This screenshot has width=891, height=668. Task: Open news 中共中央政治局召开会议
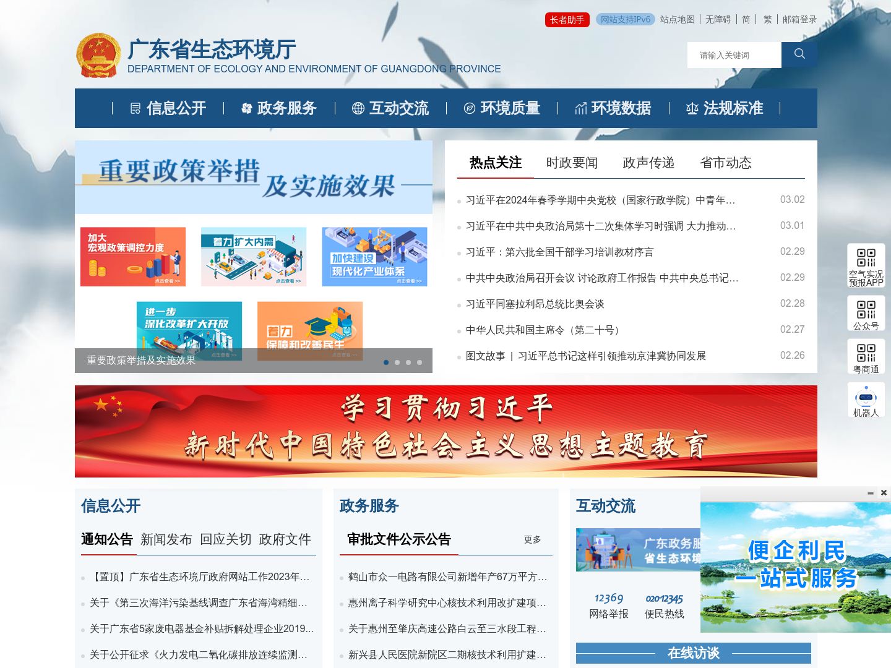click(x=602, y=278)
